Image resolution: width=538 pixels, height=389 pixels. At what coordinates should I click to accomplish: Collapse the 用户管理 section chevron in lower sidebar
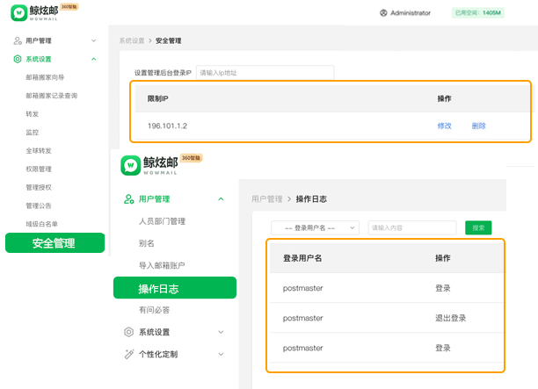[x=221, y=199]
